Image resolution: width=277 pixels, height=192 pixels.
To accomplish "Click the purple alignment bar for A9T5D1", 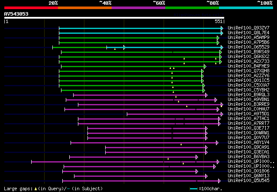I will click(174, 114).
